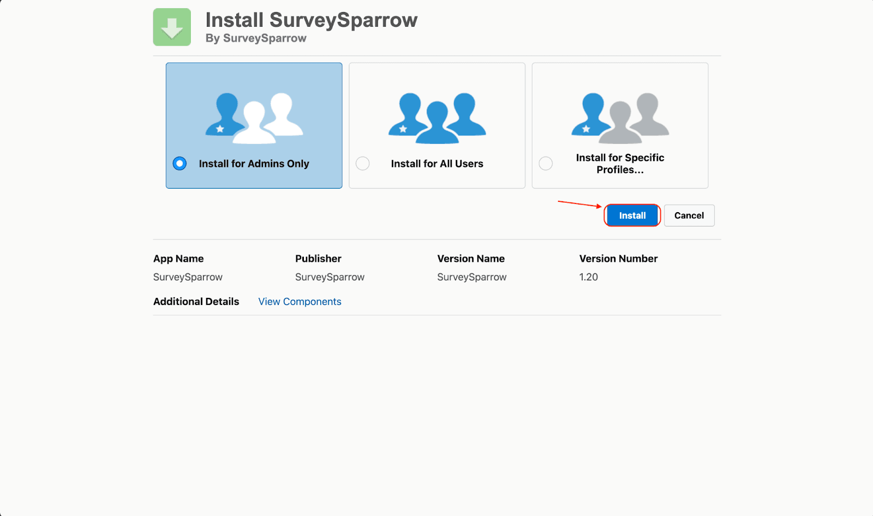
Task: Click the "Install for Specific Profiles..." label text
Action: [x=620, y=164]
